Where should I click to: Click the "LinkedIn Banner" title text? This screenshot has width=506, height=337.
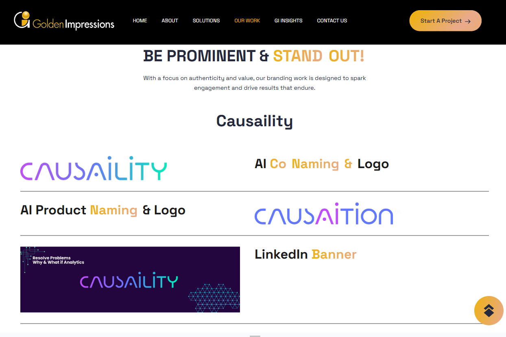point(305,254)
